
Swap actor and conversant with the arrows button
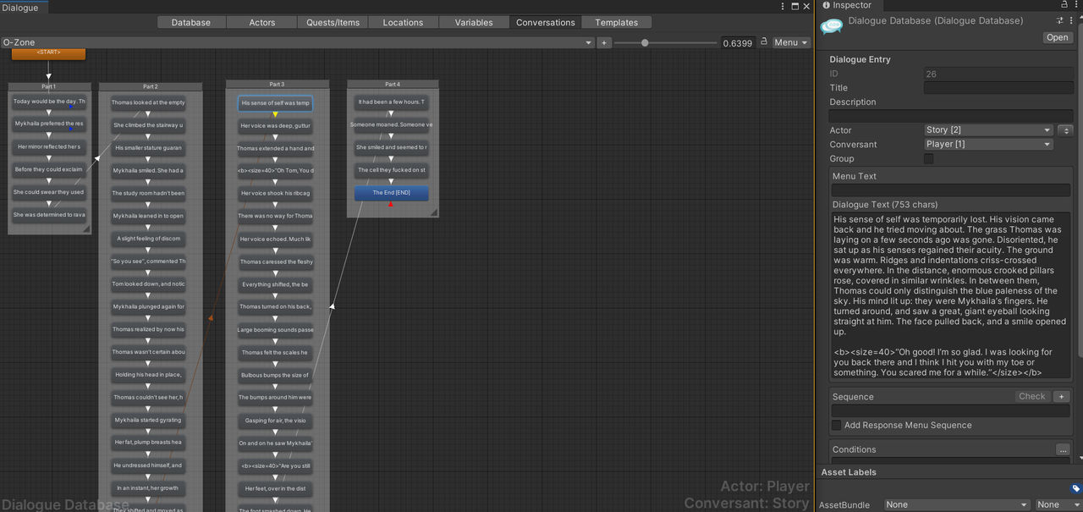point(1066,130)
